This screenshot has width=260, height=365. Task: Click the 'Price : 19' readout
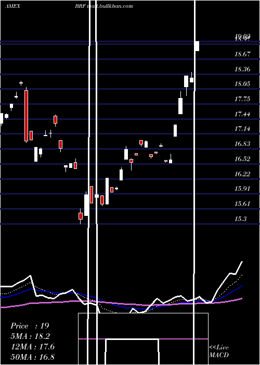coord(30,326)
